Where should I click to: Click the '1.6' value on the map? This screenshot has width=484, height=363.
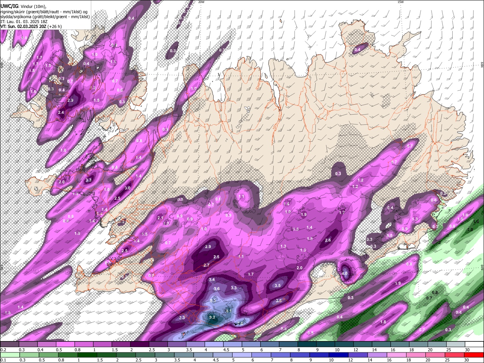click(x=33, y=92)
